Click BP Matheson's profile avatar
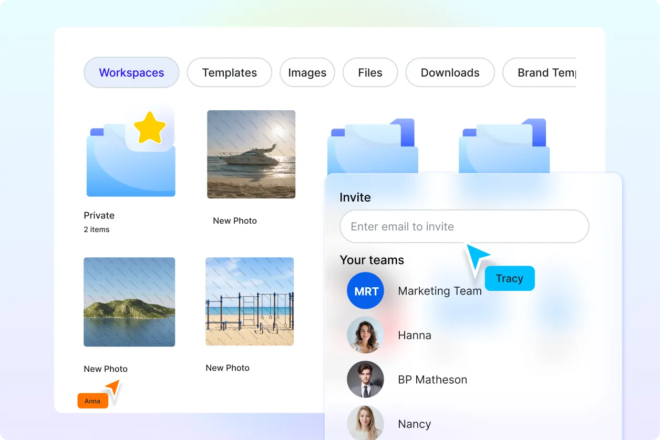The image size is (660, 440). pos(365,379)
